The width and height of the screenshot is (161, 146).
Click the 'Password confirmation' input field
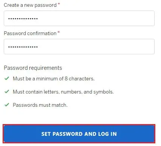click(79, 47)
